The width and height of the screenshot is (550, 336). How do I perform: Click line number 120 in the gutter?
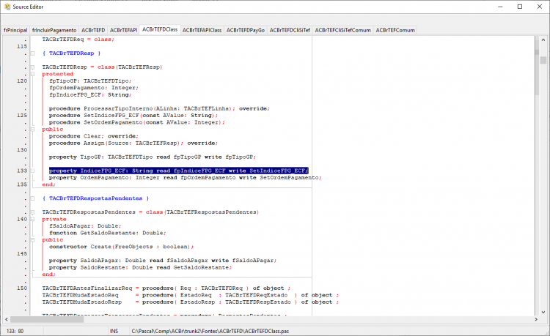pos(22,81)
